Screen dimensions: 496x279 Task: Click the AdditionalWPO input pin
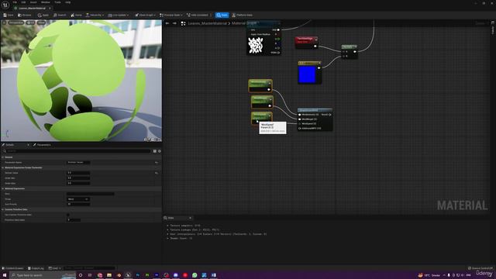[300, 129]
